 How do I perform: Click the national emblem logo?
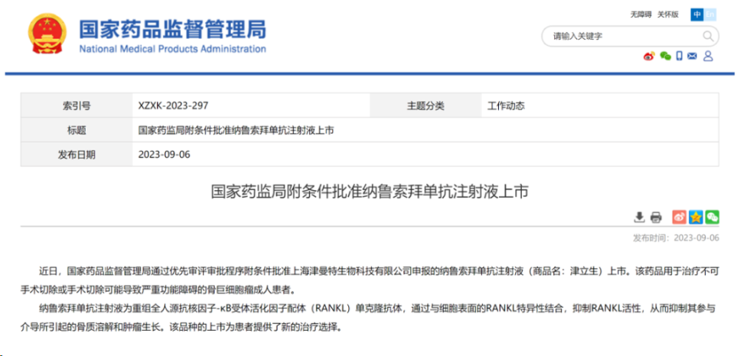[46, 34]
